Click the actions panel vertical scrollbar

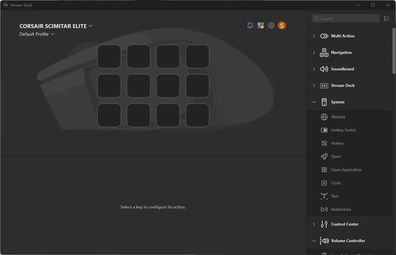coord(394,51)
